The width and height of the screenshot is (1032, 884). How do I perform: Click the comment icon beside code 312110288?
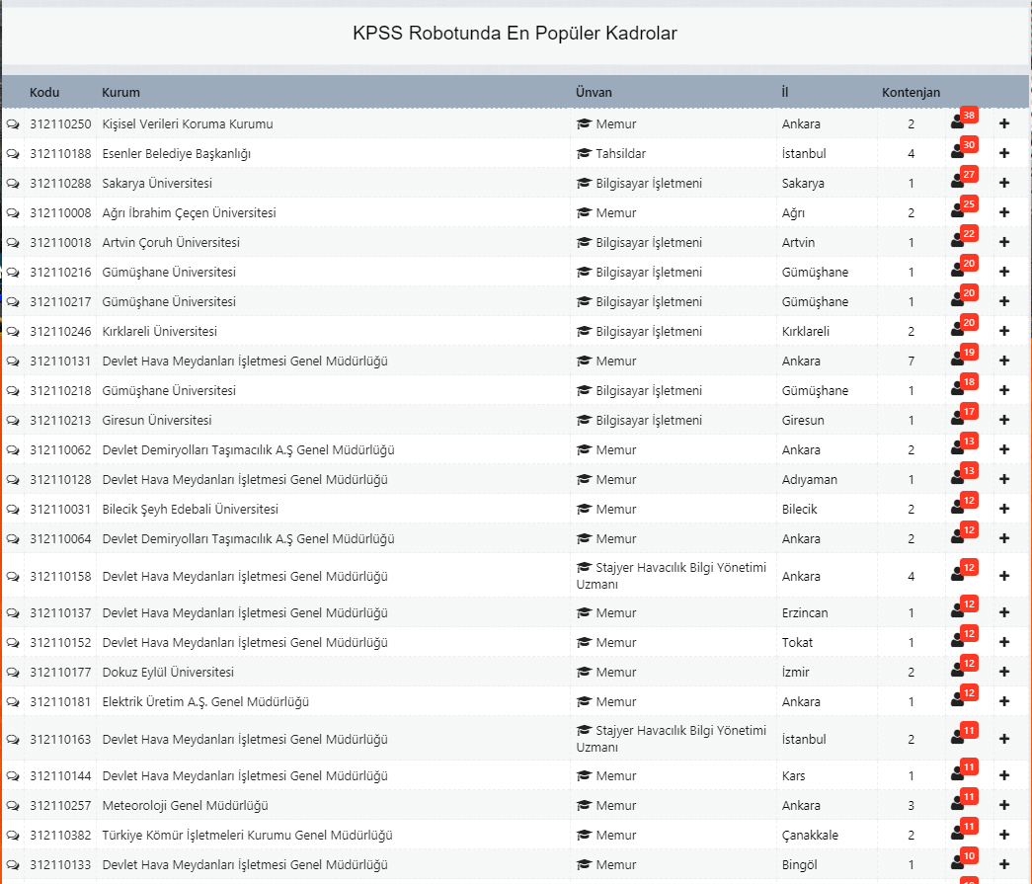click(x=13, y=183)
